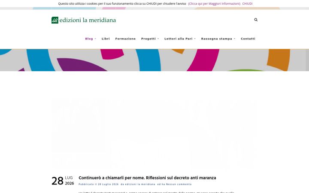Open the Libri menu item

point(106,39)
